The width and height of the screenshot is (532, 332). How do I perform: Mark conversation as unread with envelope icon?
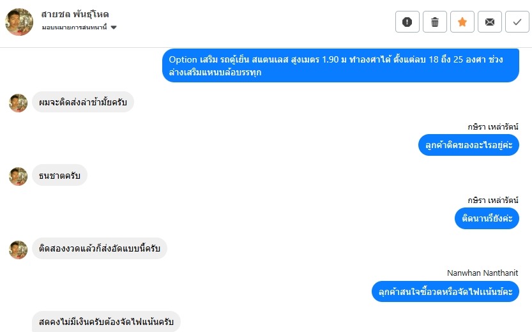(490, 22)
